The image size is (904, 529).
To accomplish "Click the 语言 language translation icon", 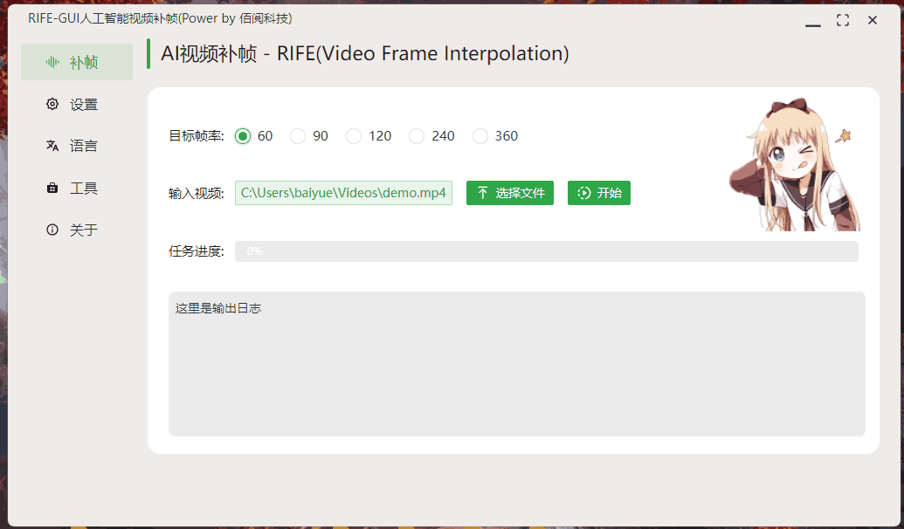I will coord(52,146).
